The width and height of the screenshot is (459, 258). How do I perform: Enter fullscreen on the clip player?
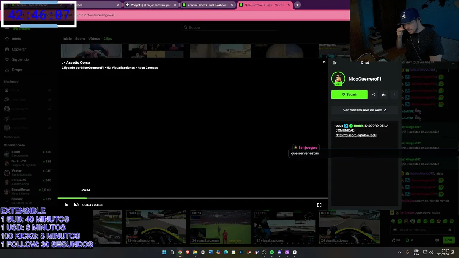click(319, 205)
